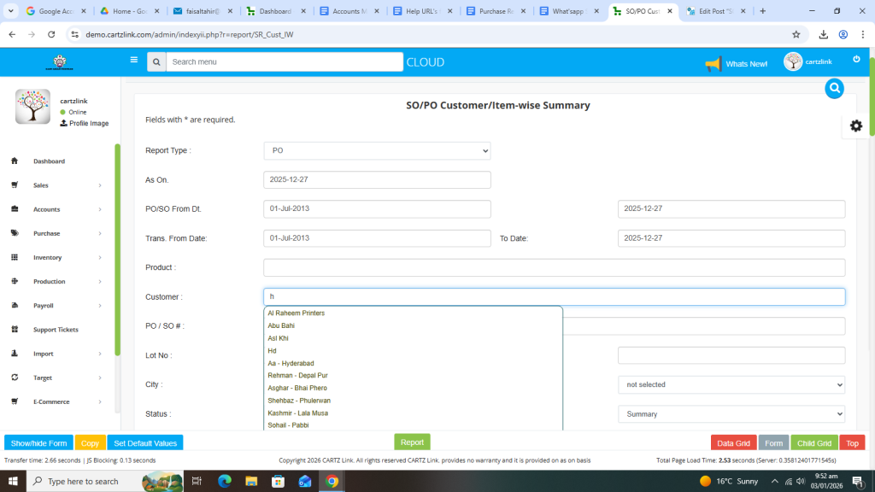This screenshot has width=875, height=492.
Task: Click the blue search magnifier icon
Action: 834,88
